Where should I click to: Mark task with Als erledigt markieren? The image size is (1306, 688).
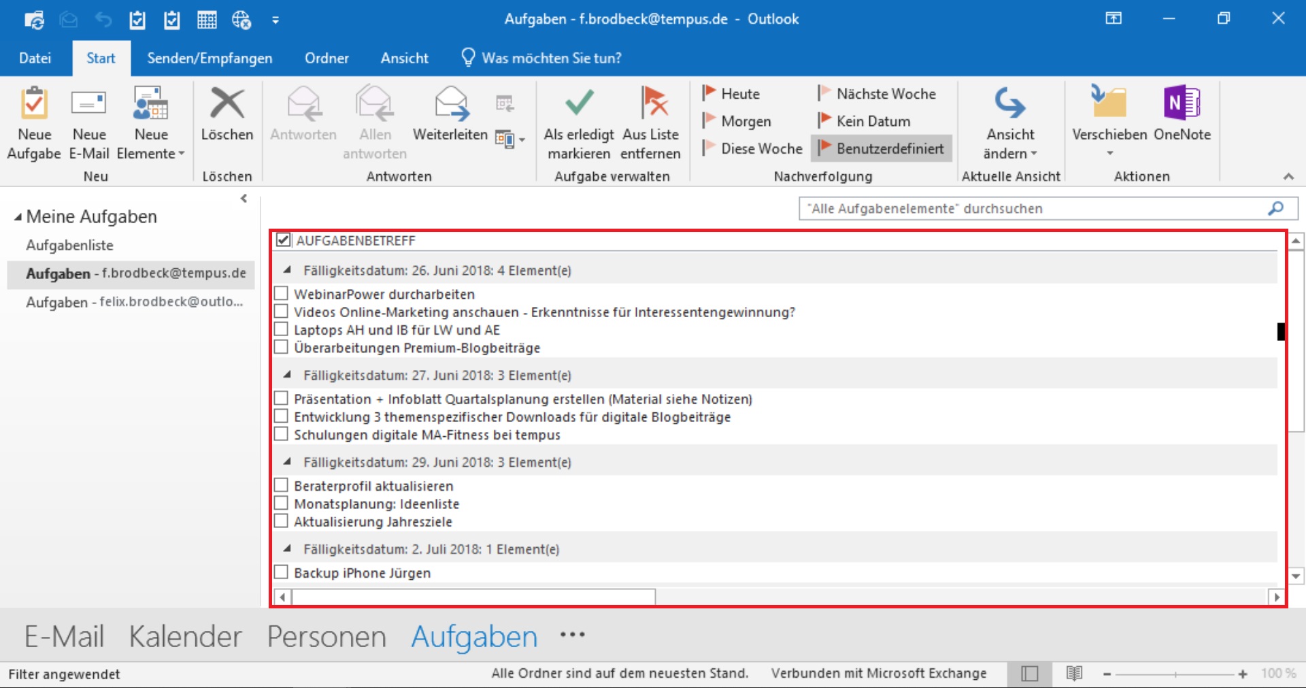[579, 123]
